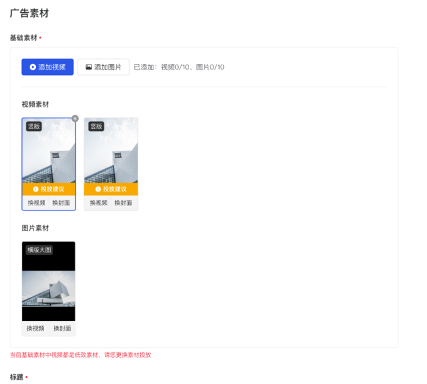Click the 添加图片 button
The width and height of the screenshot is (427, 384).
104,67
